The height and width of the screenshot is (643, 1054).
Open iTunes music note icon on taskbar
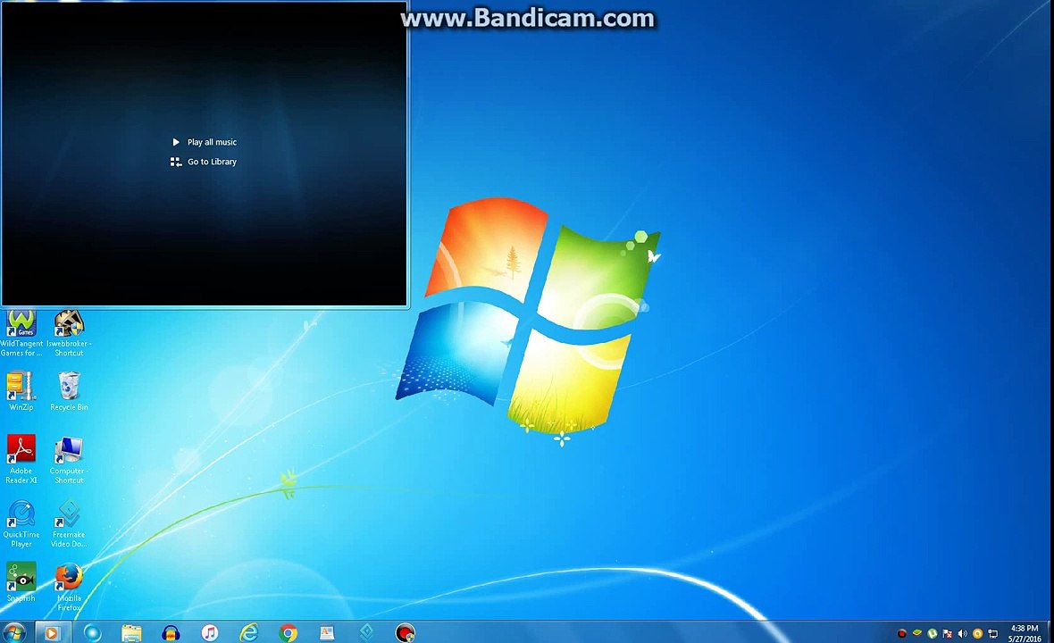point(210,633)
